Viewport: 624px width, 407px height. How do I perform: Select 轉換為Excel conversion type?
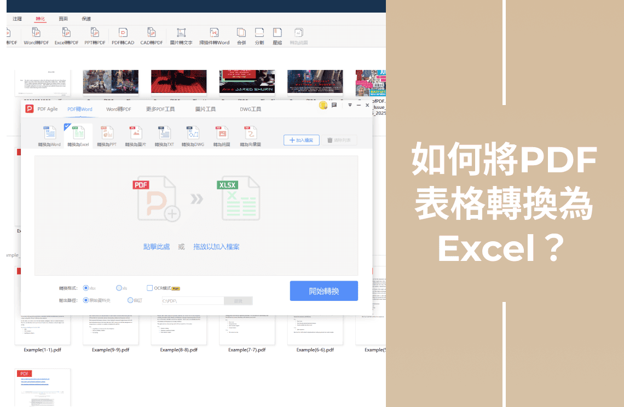point(78,136)
